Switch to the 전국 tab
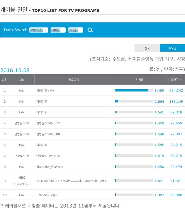This screenshot has width=185, height=215. tap(147, 48)
